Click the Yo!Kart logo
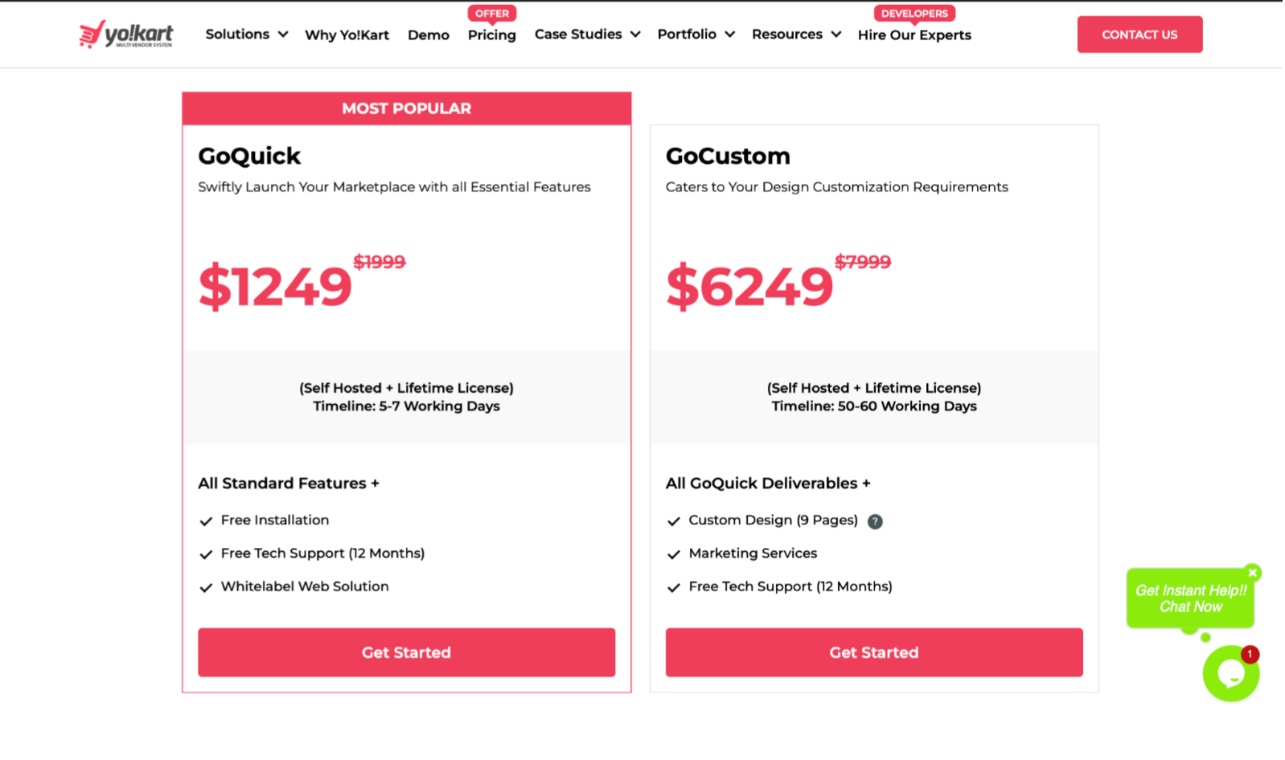Image resolution: width=1285 pixels, height=760 pixels. (x=126, y=35)
